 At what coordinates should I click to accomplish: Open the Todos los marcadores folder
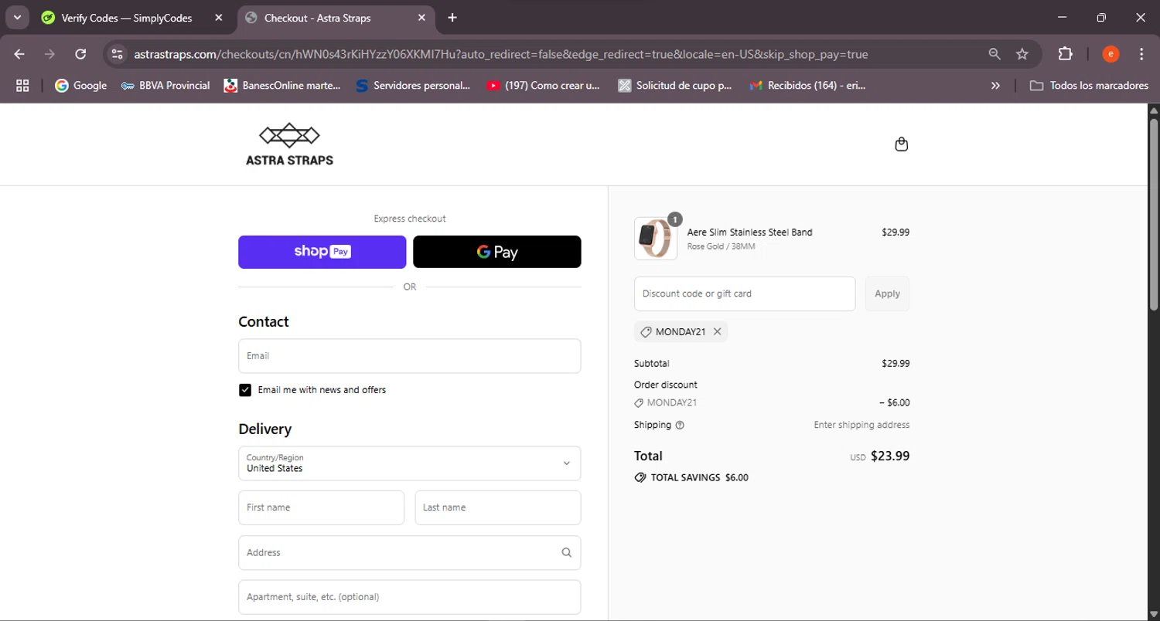1089,86
